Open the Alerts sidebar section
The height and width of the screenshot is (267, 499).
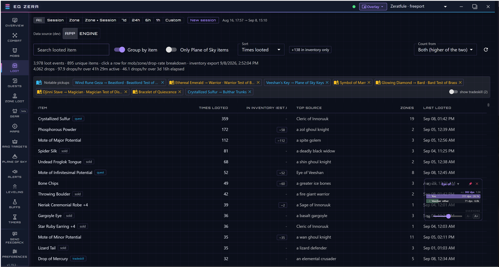pos(15,174)
